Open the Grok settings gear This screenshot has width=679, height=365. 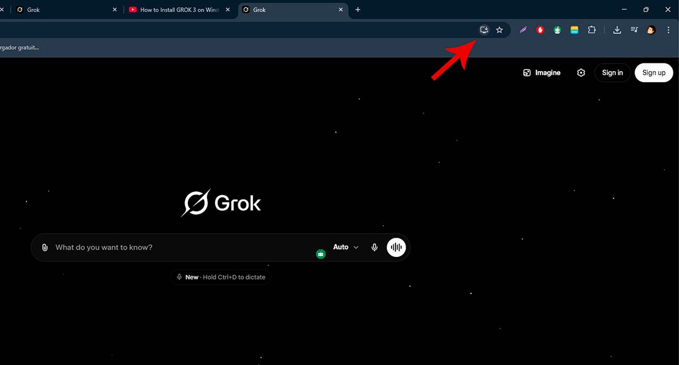pos(581,72)
